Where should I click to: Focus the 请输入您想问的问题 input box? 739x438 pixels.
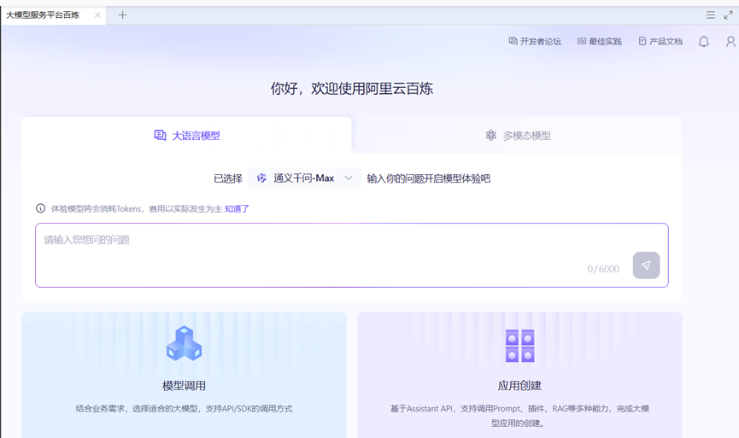(352, 255)
